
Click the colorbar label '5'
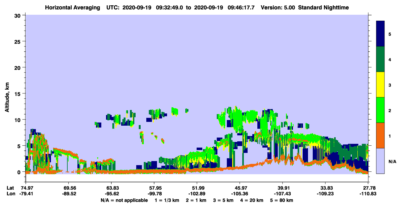point(390,34)
